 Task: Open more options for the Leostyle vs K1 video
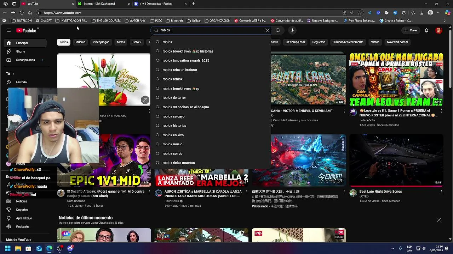point(441,111)
